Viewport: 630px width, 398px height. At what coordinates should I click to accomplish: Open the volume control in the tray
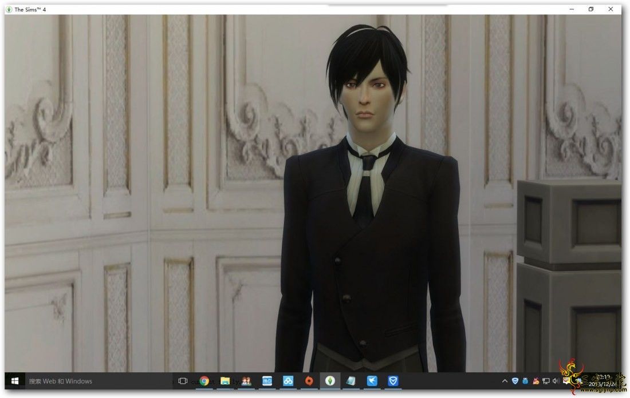(x=556, y=381)
